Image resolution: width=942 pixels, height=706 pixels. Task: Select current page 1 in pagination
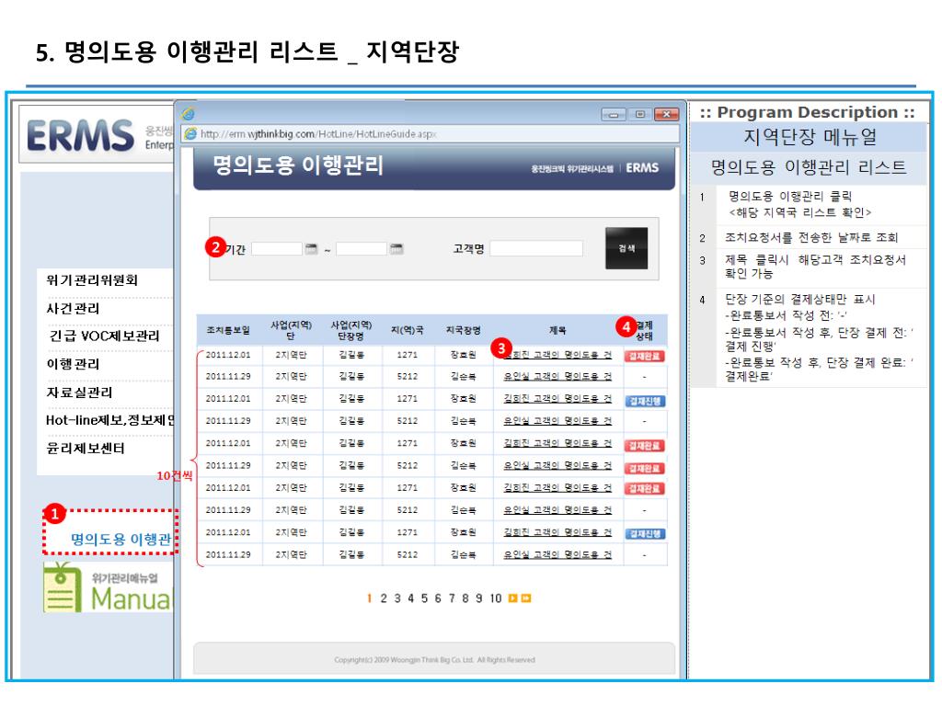click(370, 598)
